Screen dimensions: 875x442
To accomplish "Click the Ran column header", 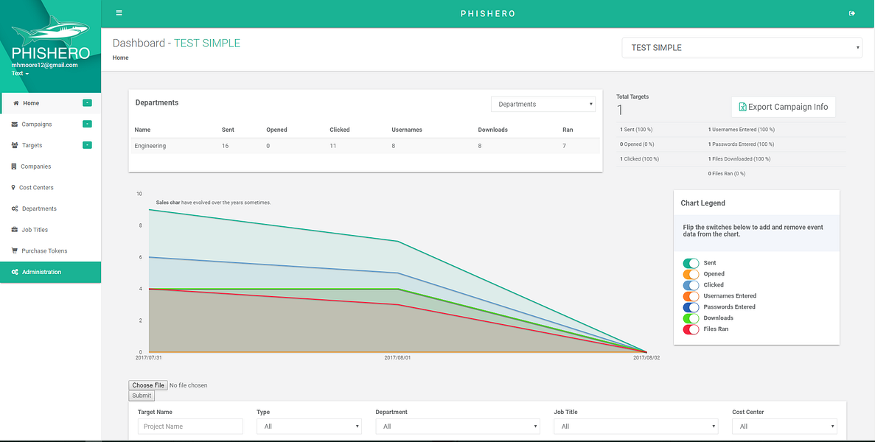I will point(568,130).
